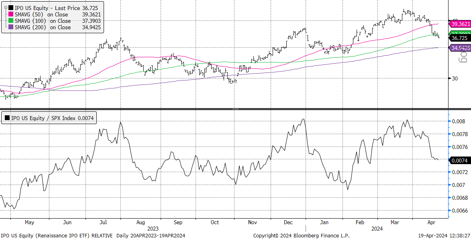Click the Dec month label on time axis
The height and width of the screenshot is (239, 471).
(x=287, y=222)
